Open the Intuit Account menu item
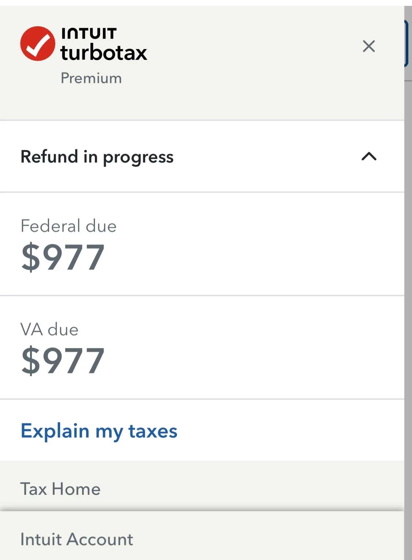The width and height of the screenshot is (412, 560). (77, 540)
